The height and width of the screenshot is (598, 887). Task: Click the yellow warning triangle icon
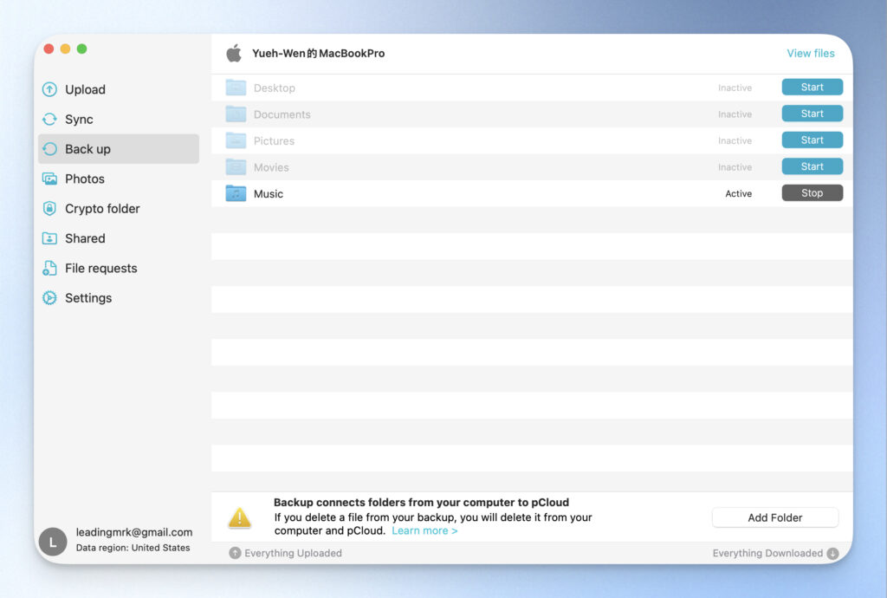[x=240, y=517]
